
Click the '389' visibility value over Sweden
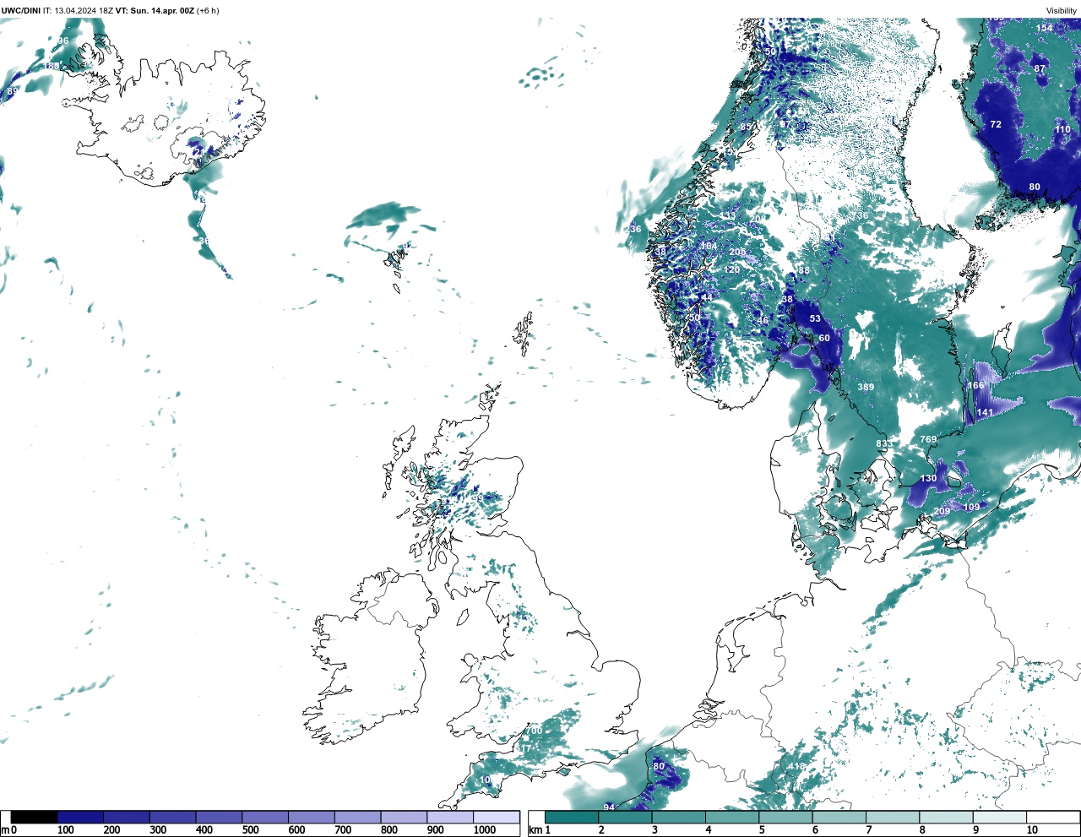(866, 387)
